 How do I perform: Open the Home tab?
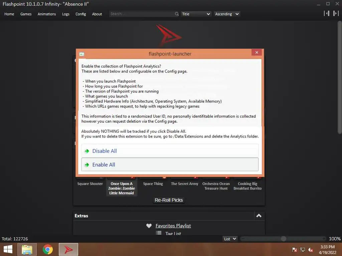9,14
